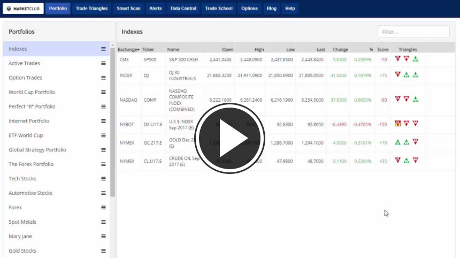Select the ETF World Cup portfolio
This screenshot has width=460, height=258.
26,135
